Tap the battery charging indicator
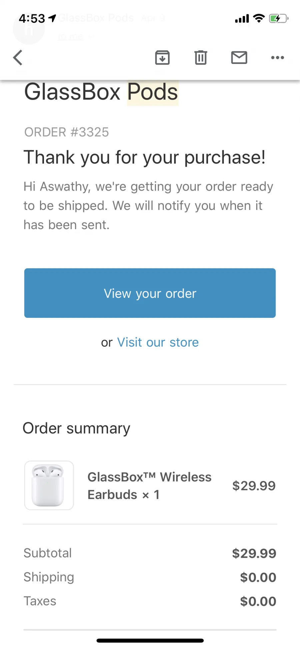300x649 pixels. click(x=279, y=18)
